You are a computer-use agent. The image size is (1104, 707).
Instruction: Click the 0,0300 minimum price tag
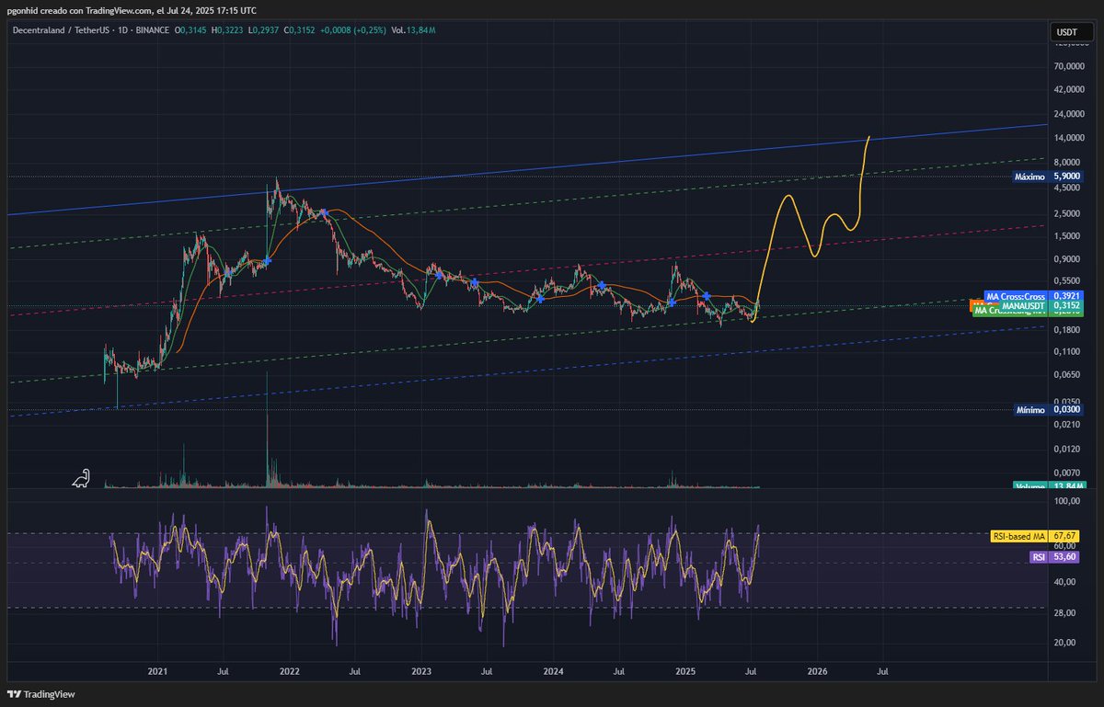click(x=1066, y=409)
